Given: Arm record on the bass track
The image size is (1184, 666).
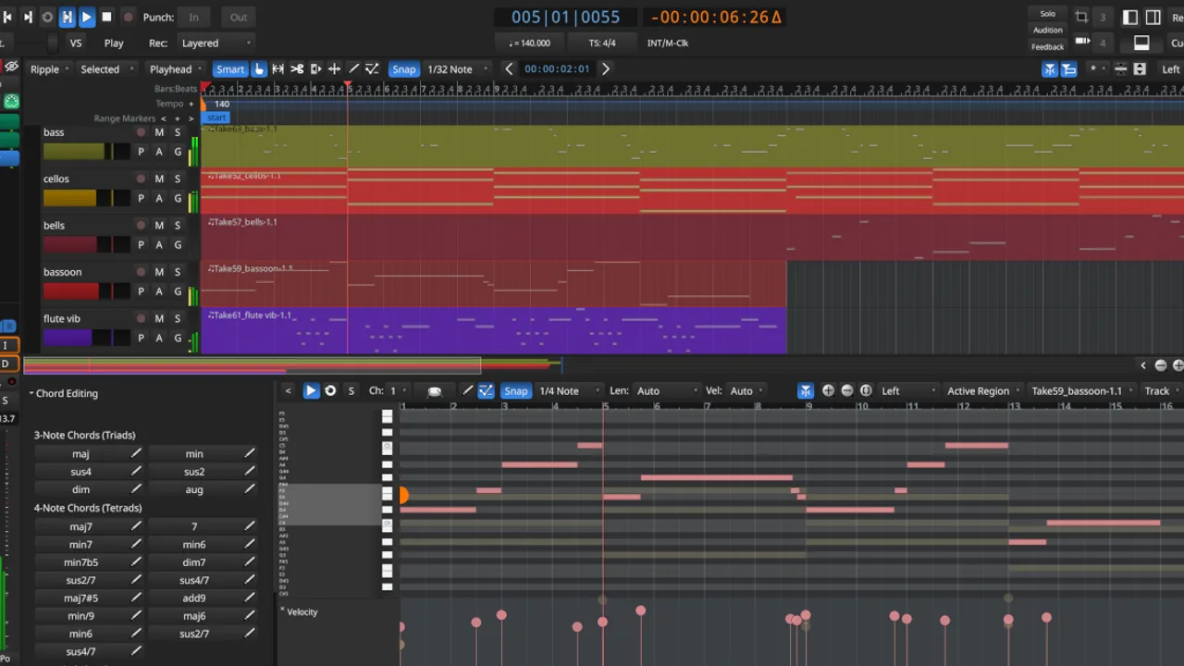Looking at the screenshot, I should 141,132.
